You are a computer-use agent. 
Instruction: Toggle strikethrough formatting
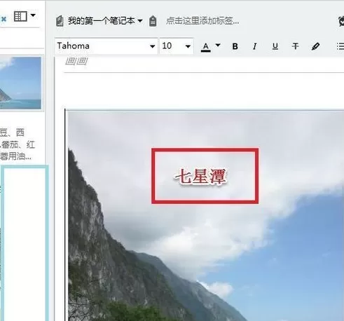coord(295,46)
